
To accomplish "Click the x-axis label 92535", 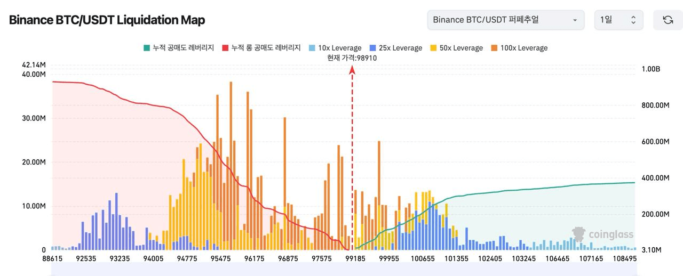I will 86,258.
